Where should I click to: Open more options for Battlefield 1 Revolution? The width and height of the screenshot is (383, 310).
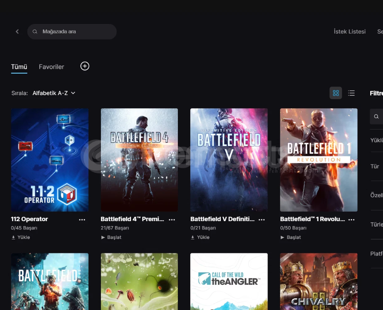pos(351,219)
